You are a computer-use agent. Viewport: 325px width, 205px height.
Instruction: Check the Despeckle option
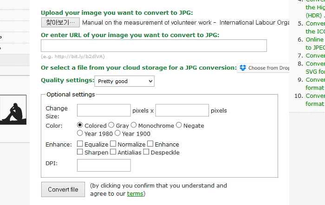point(146,152)
